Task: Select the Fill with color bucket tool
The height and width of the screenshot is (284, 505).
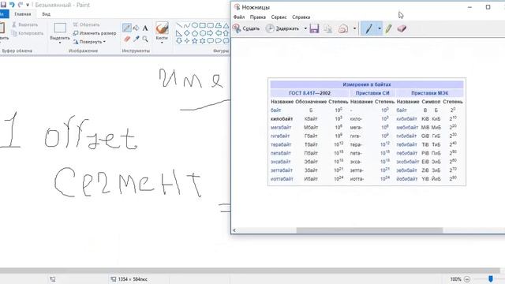Action: 136,28
